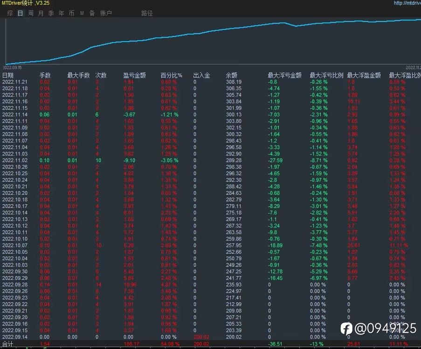Click the total -13 % loss ratio
This screenshot has height=349, width=421.
coord(317,344)
